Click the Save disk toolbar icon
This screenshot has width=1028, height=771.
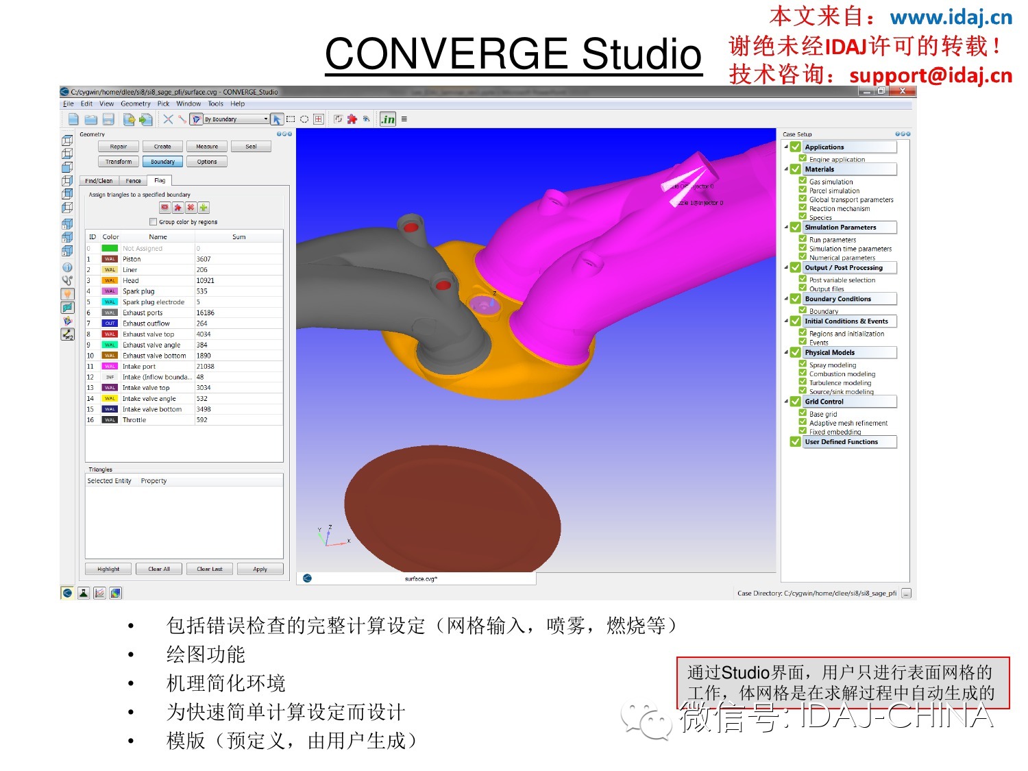(108, 119)
